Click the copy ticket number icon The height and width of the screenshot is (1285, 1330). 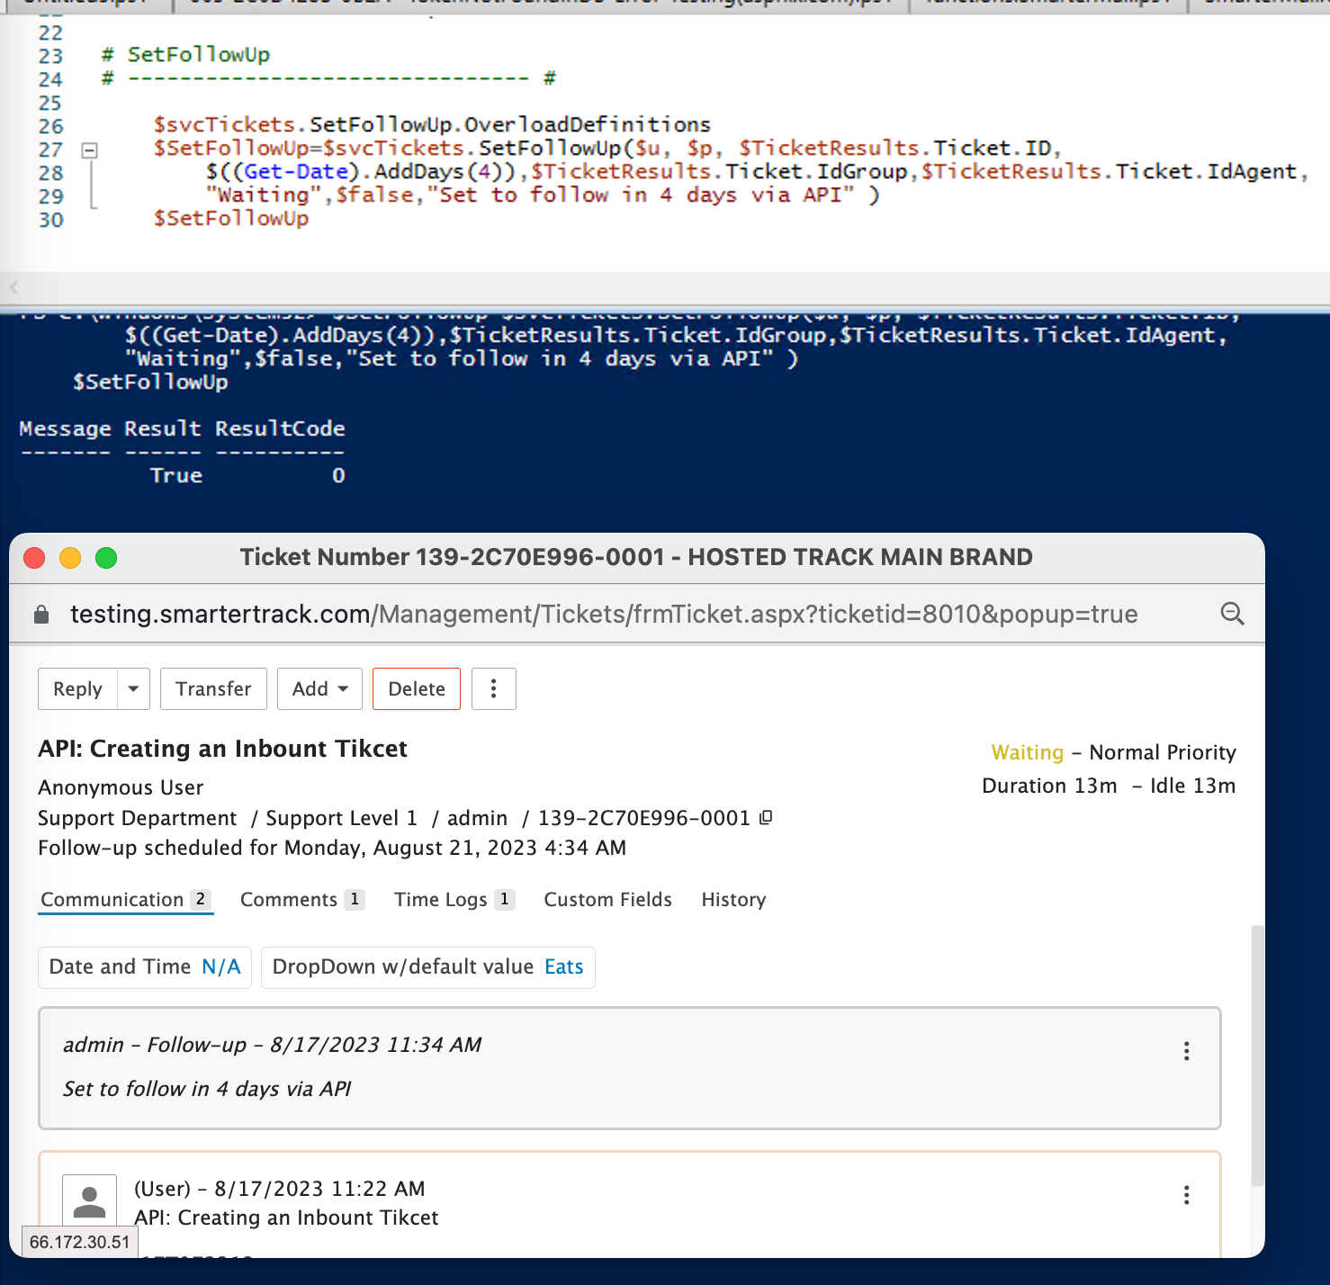point(766,817)
